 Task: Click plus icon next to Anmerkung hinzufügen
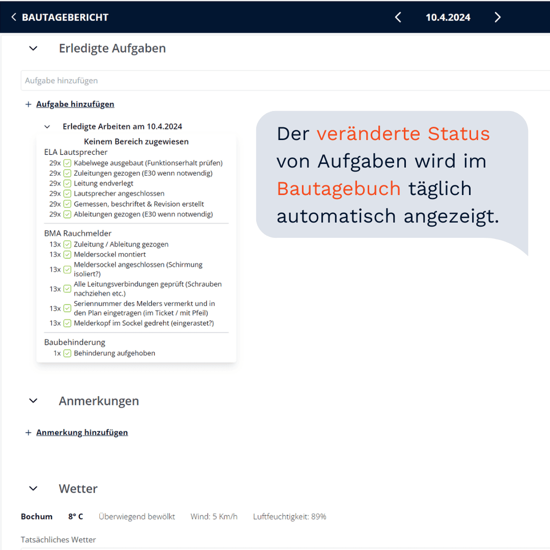tap(29, 433)
